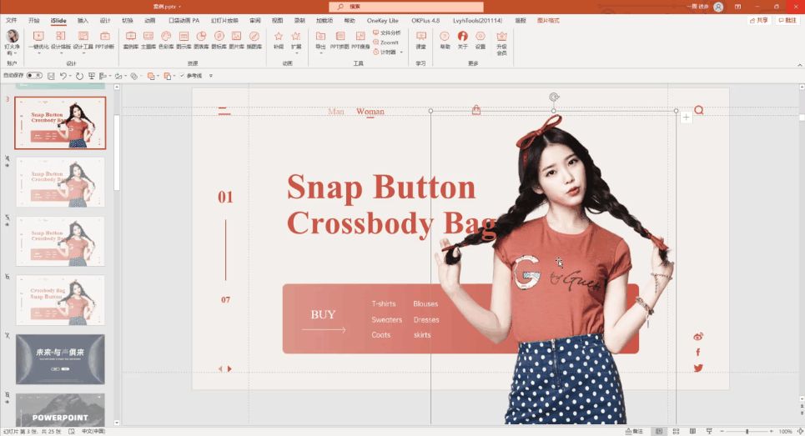Open the 图示库 diagram library
The width and height of the screenshot is (805, 436).
tap(184, 40)
